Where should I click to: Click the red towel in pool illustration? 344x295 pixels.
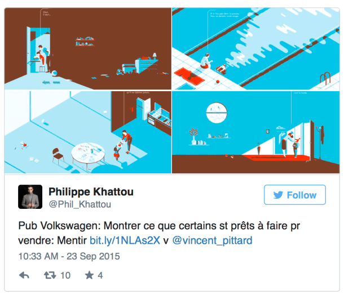pyautogui.click(x=189, y=76)
